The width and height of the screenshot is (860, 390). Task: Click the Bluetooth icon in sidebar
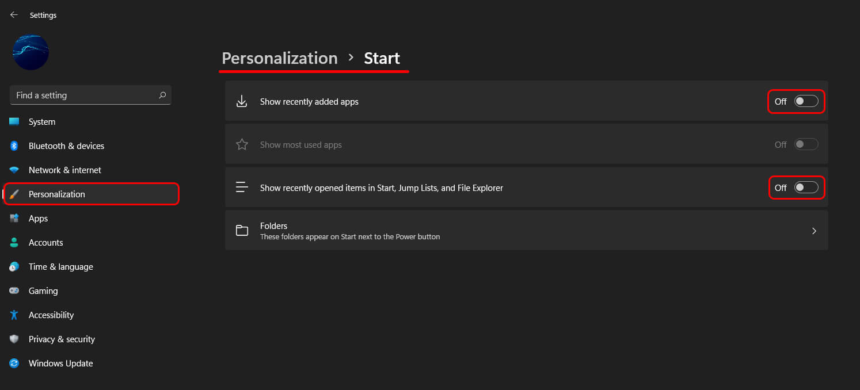click(14, 146)
